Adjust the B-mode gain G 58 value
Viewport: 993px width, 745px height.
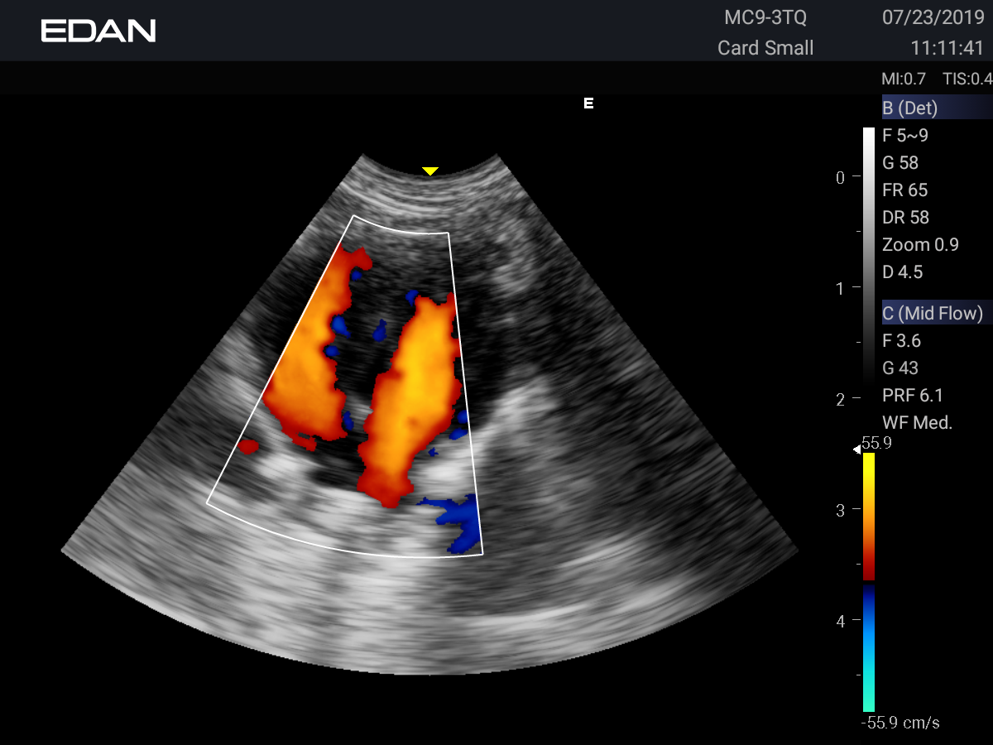pos(900,163)
